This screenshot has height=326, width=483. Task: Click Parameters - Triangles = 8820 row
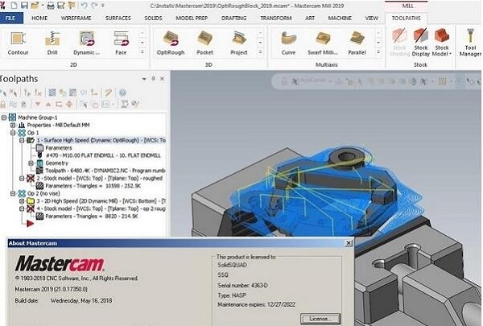[92, 217]
